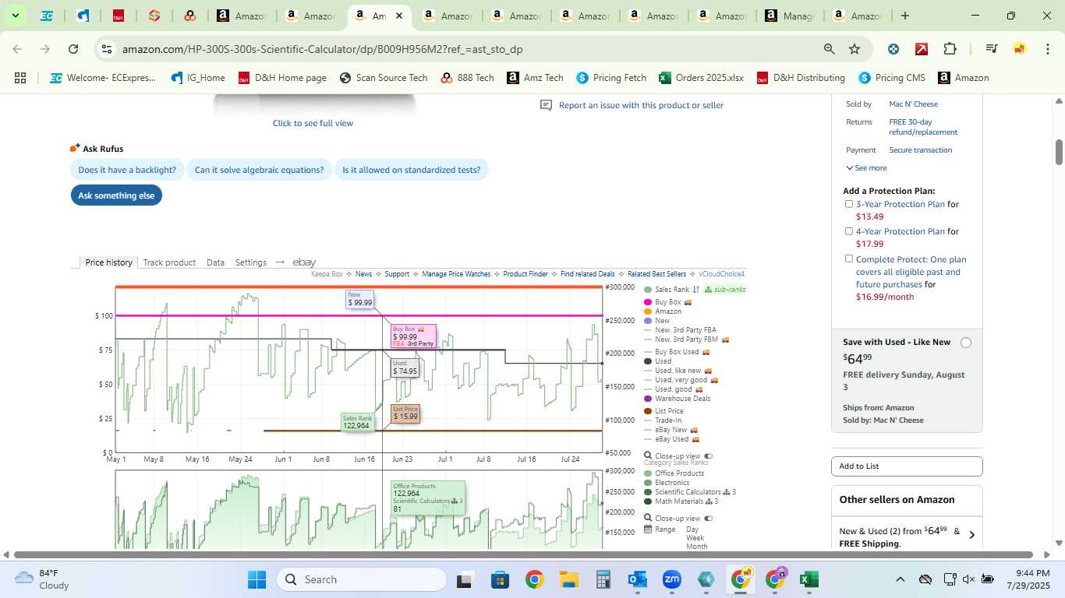Viewport: 1065px width, 598px height.
Task: Open the Orders 2025.xlsx bookmark
Action: coord(701,78)
